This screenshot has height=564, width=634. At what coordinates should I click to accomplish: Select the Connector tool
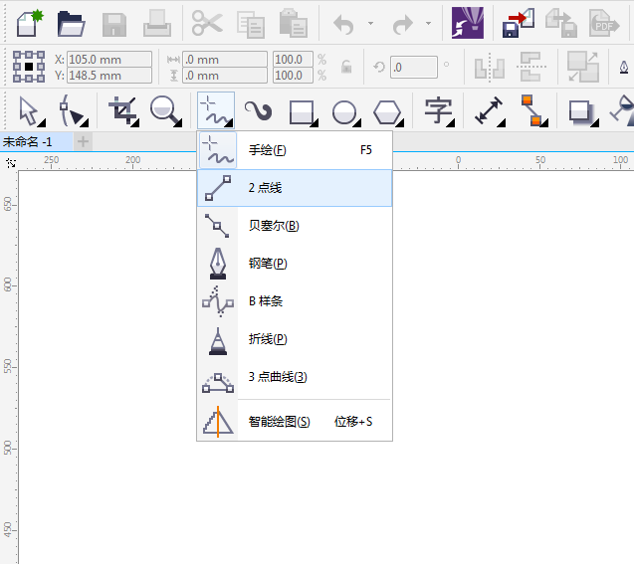pos(533,110)
